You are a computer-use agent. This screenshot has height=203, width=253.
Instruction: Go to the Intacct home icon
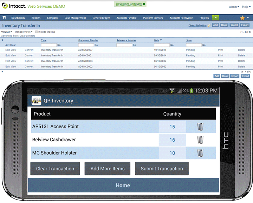tap(4, 18)
